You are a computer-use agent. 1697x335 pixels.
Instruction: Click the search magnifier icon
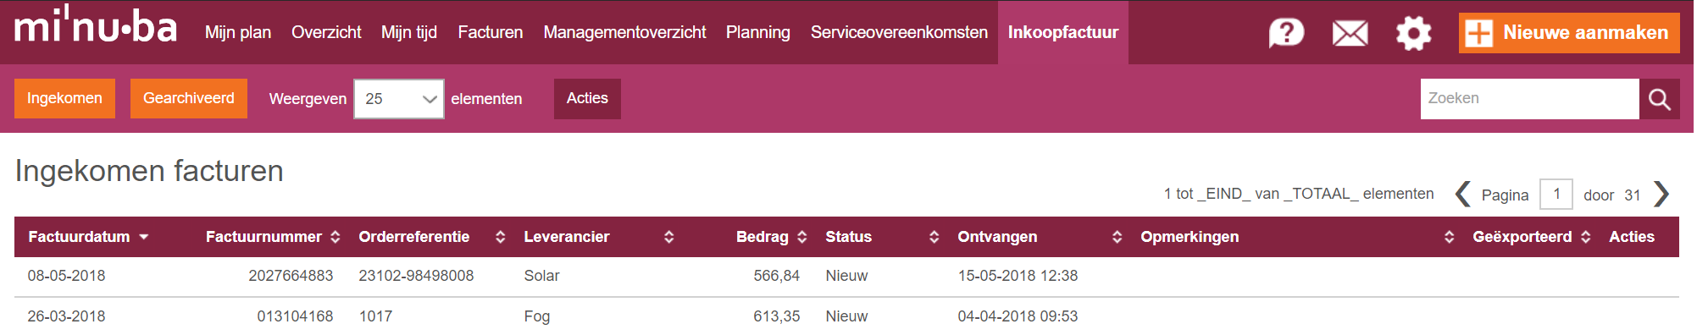pos(1659,99)
